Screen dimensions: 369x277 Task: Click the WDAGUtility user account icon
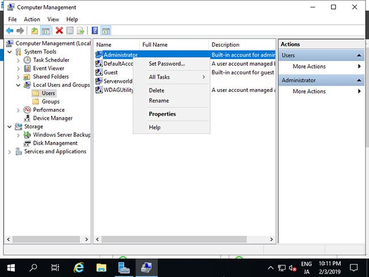point(99,90)
